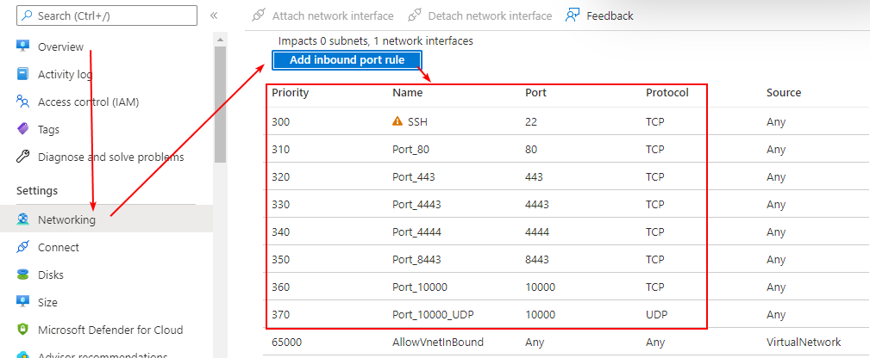This screenshot has width=870, height=358.
Task: Open Connect in the sidebar
Action: (59, 248)
